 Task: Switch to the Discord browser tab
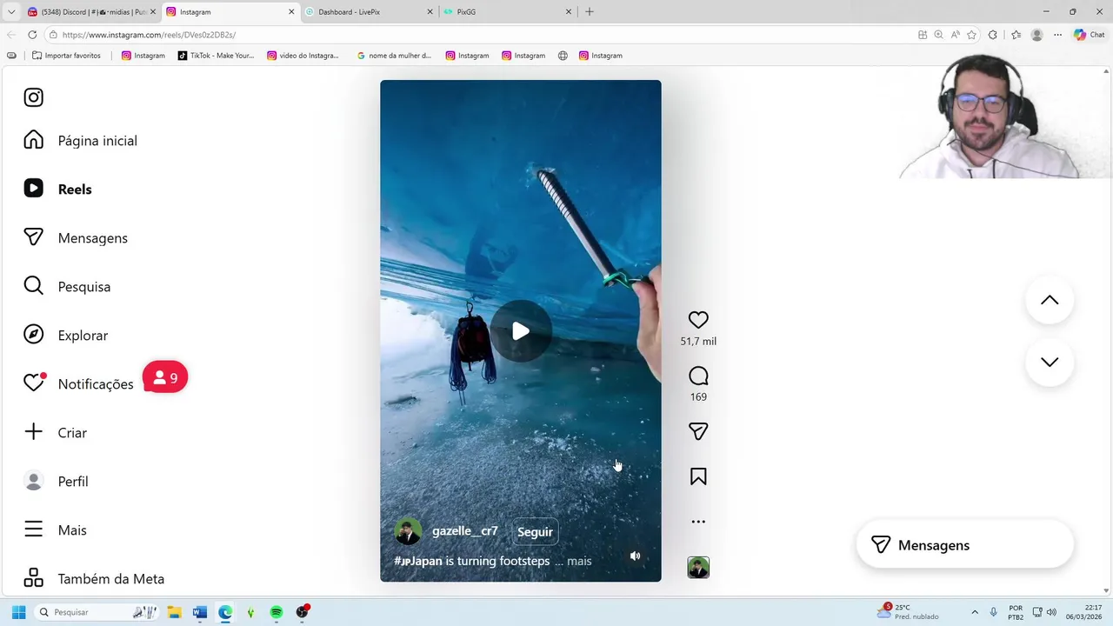(93, 12)
